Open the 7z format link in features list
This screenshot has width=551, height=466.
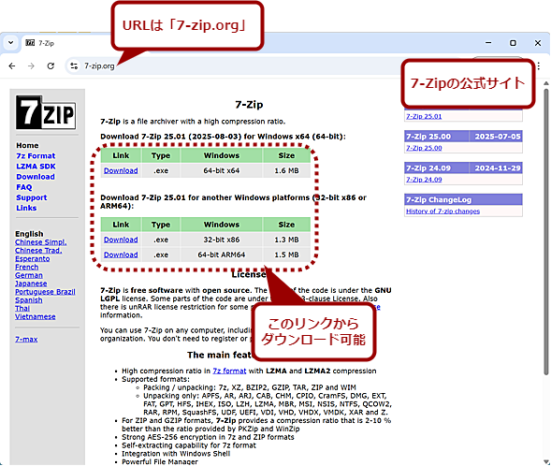coord(229,371)
